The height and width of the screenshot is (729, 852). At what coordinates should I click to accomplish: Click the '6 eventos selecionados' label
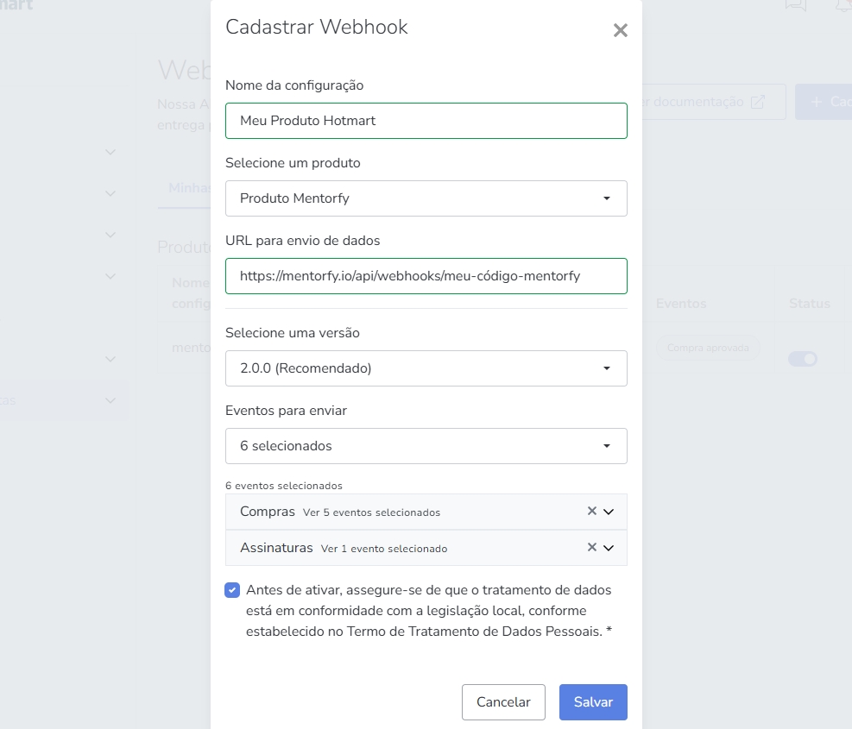click(x=284, y=486)
